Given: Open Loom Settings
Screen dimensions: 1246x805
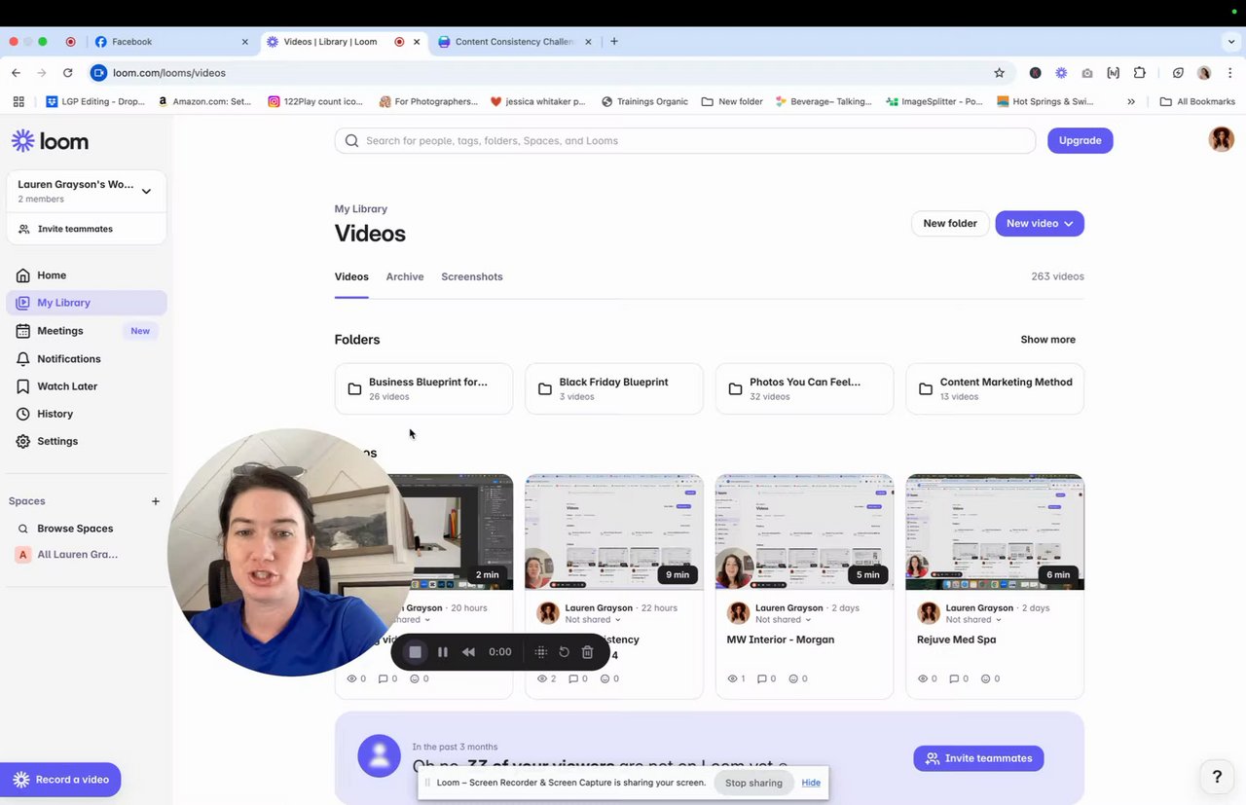Looking at the screenshot, I should [x=57, y=441].
